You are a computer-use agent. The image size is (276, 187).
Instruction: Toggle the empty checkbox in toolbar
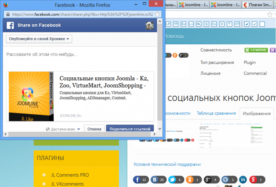coord(262,24)
